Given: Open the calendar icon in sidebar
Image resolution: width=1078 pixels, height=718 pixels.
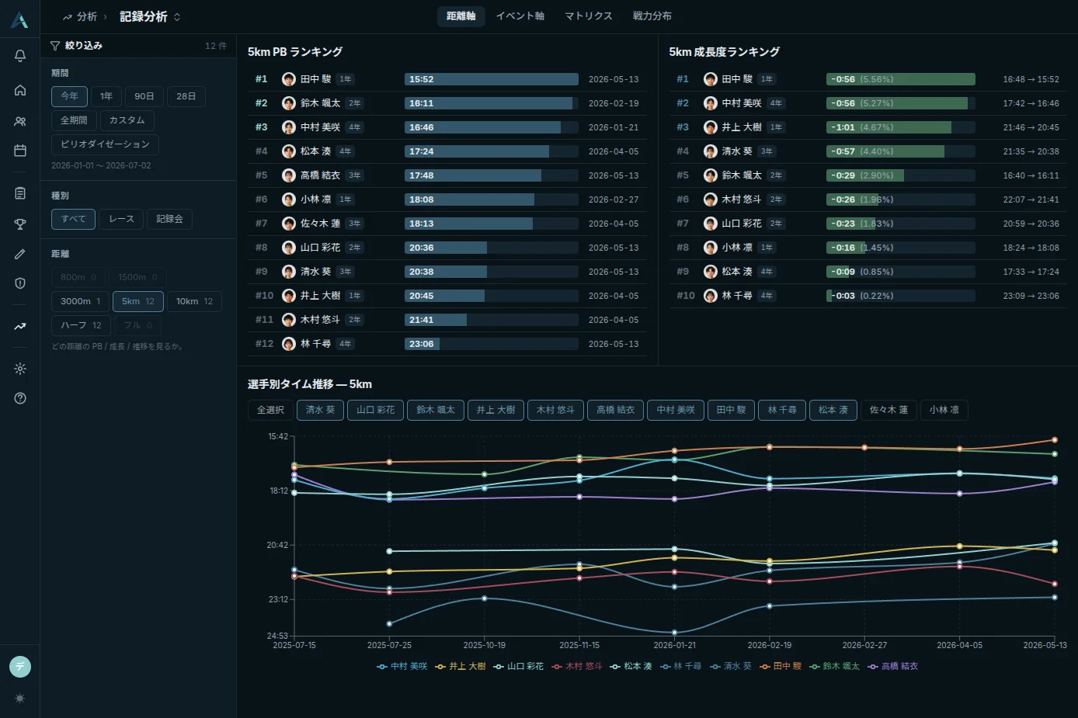Looking at the screenshot, I should click(20, 151).
